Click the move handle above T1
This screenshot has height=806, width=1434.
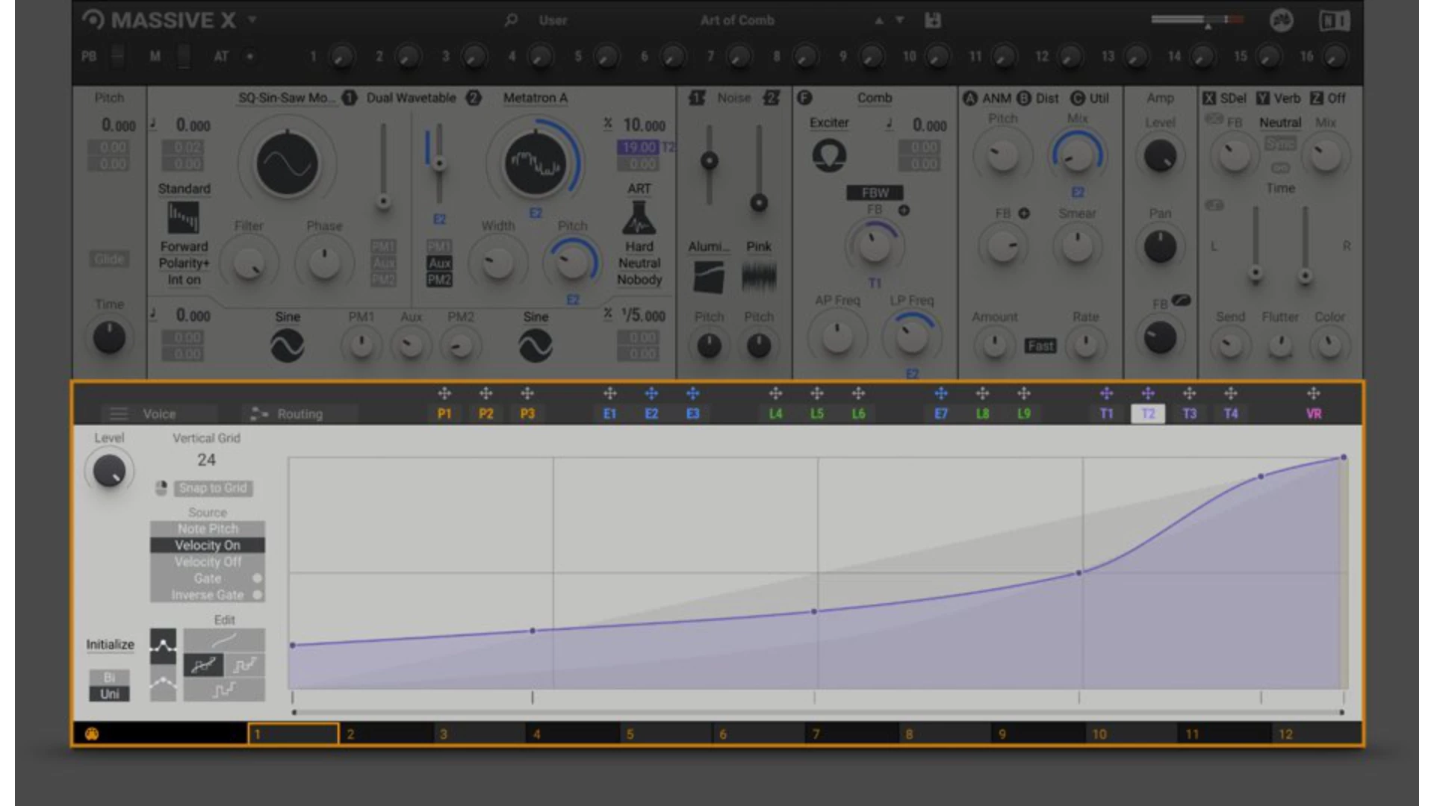tap(1106, 393)
